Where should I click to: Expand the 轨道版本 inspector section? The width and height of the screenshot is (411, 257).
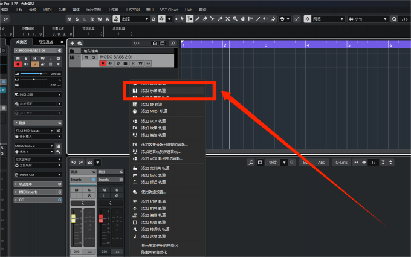point(38,184)
